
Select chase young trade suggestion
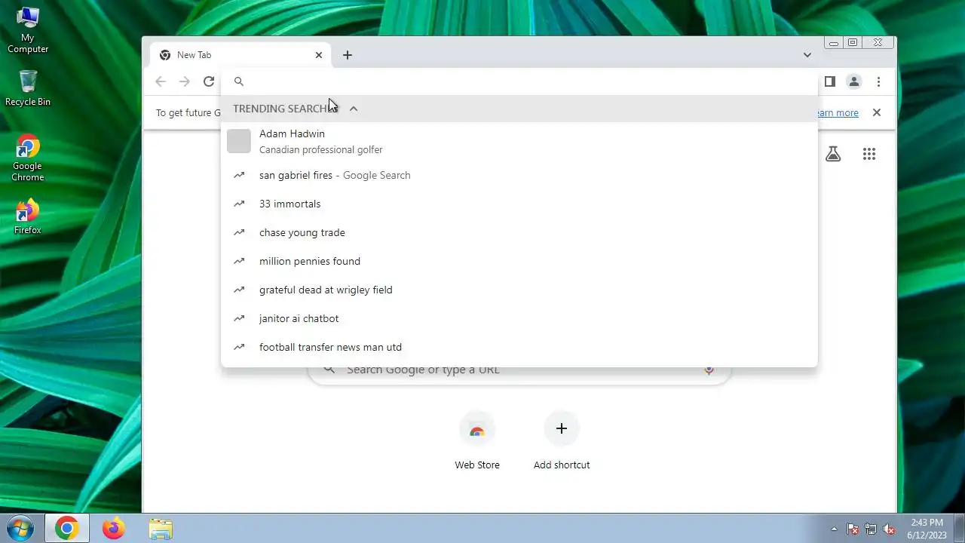519,232
